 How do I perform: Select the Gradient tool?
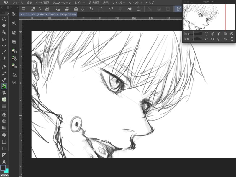pos(4,127)
